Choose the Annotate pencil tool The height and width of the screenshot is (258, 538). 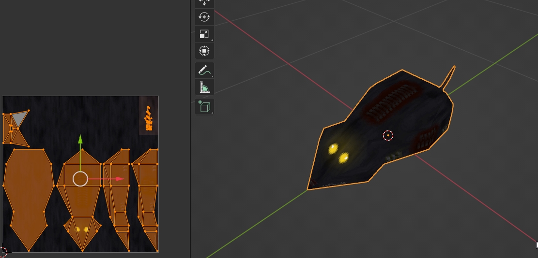click(x=204, y=70)
